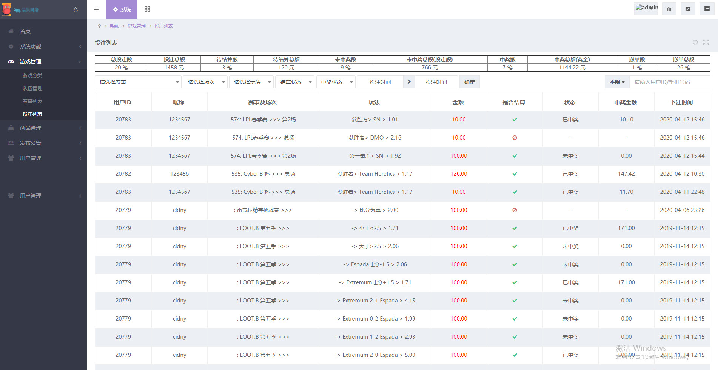
Task: Click the trash icon in top bar
Action: pyautogui.click(x=669, y=9)
